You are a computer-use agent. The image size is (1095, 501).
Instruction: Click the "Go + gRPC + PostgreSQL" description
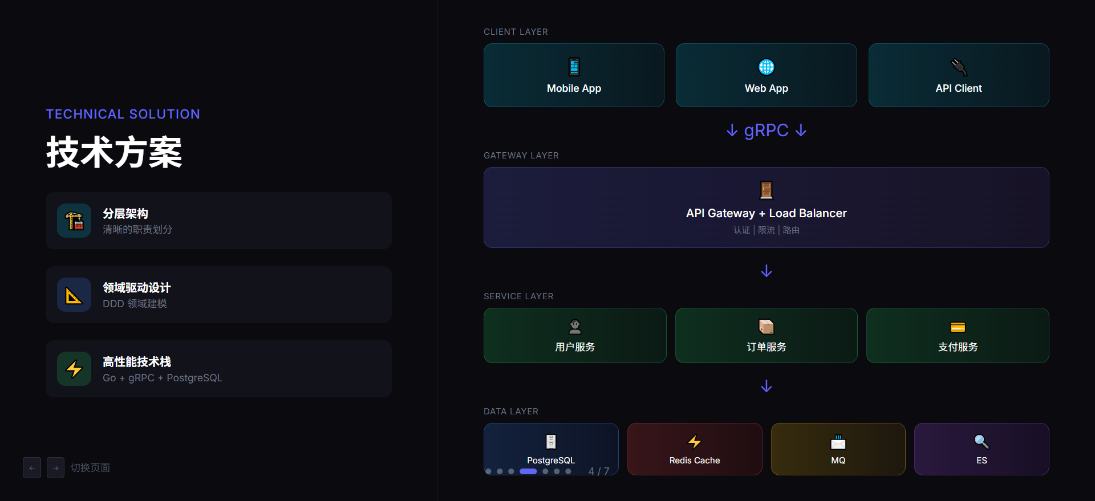pos(163,378)
